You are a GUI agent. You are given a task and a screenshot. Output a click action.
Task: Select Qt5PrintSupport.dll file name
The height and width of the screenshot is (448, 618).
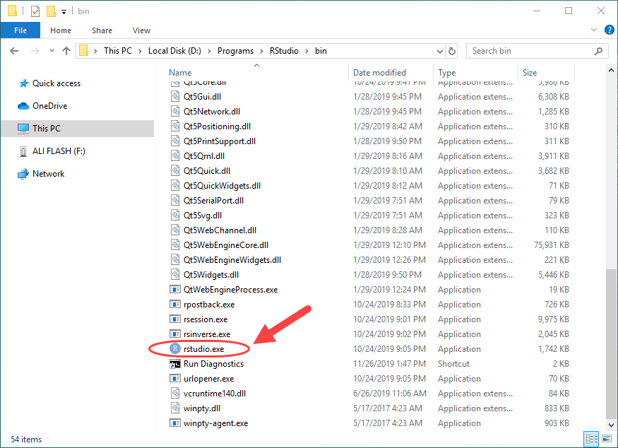pyautogui.click(x=220, y=141)
